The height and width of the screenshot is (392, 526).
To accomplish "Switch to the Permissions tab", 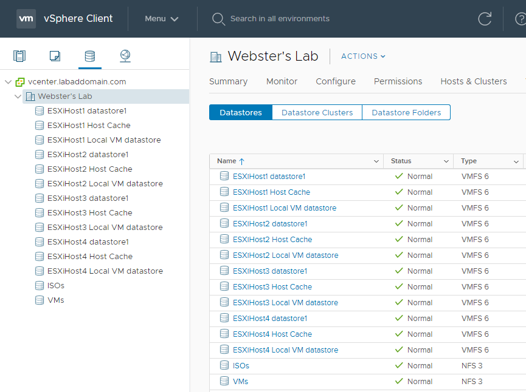I will 398,81.
